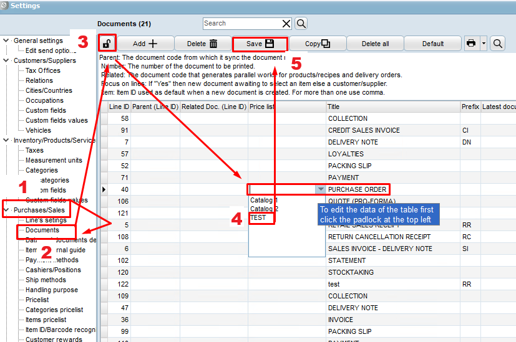Click the printer icon in the toolbar
This screenshot has width=516, height=342.
[471, 44]
